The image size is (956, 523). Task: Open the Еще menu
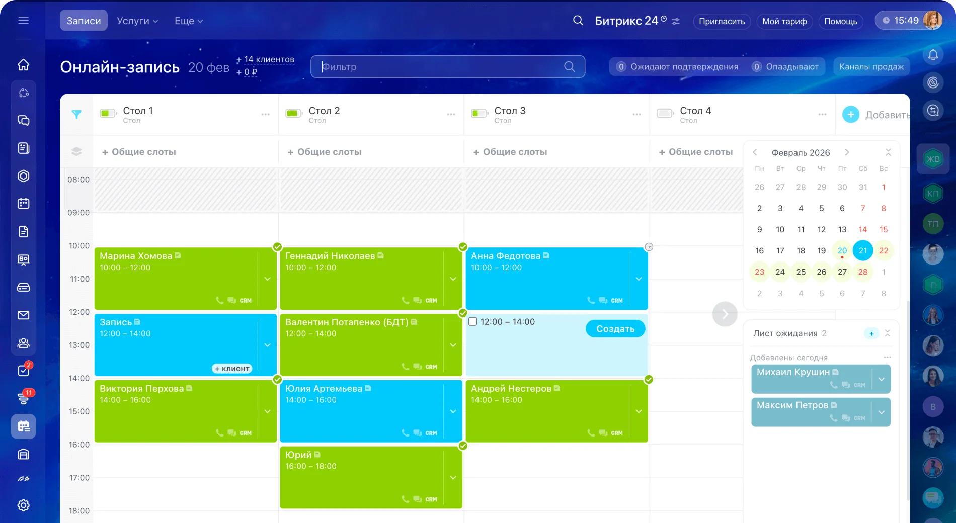188,21
